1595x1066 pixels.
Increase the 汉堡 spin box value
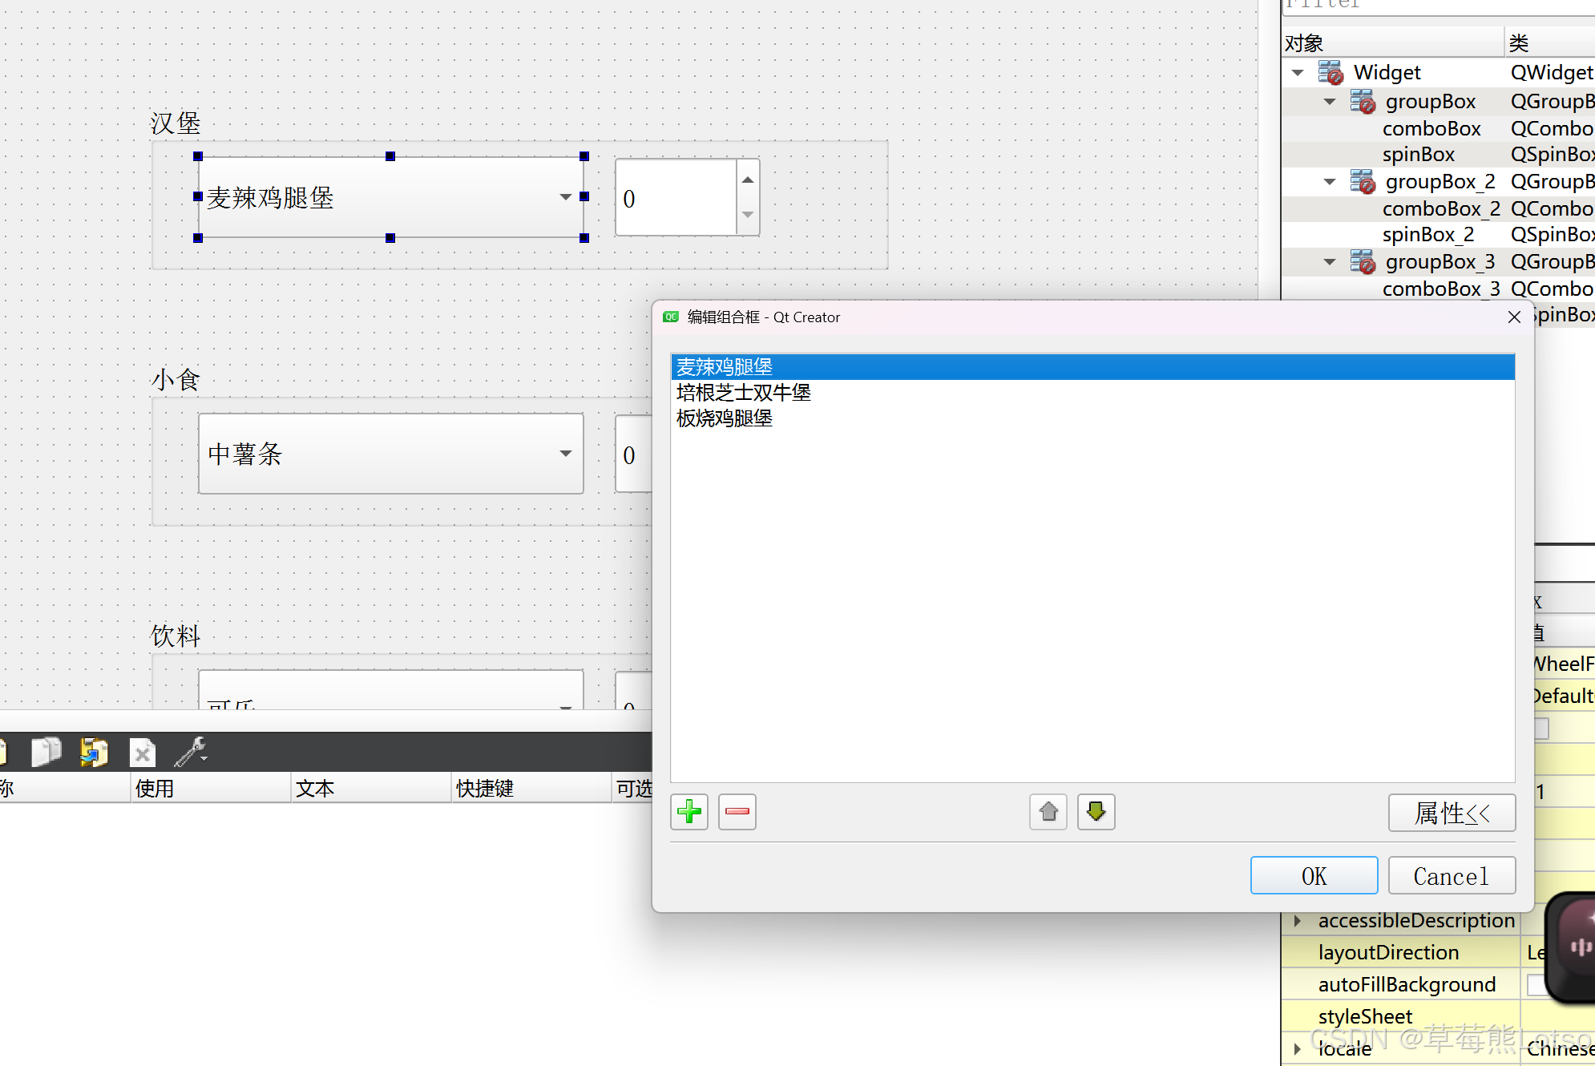[x=747, y=180]
